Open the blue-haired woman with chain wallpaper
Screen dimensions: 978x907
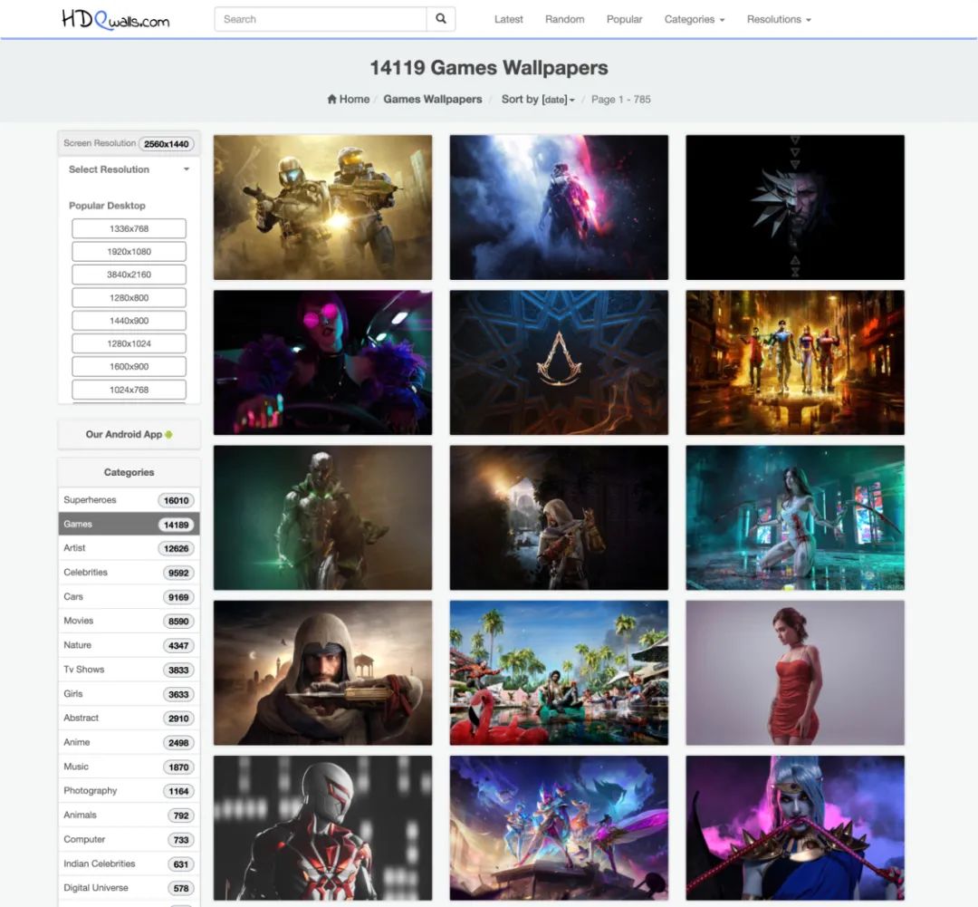795,828
